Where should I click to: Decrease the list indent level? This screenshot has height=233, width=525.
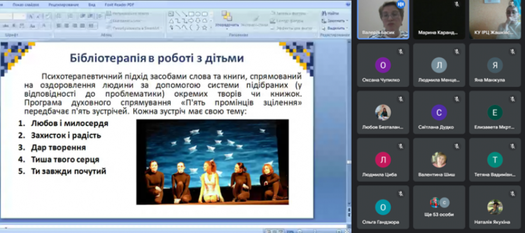82,16
